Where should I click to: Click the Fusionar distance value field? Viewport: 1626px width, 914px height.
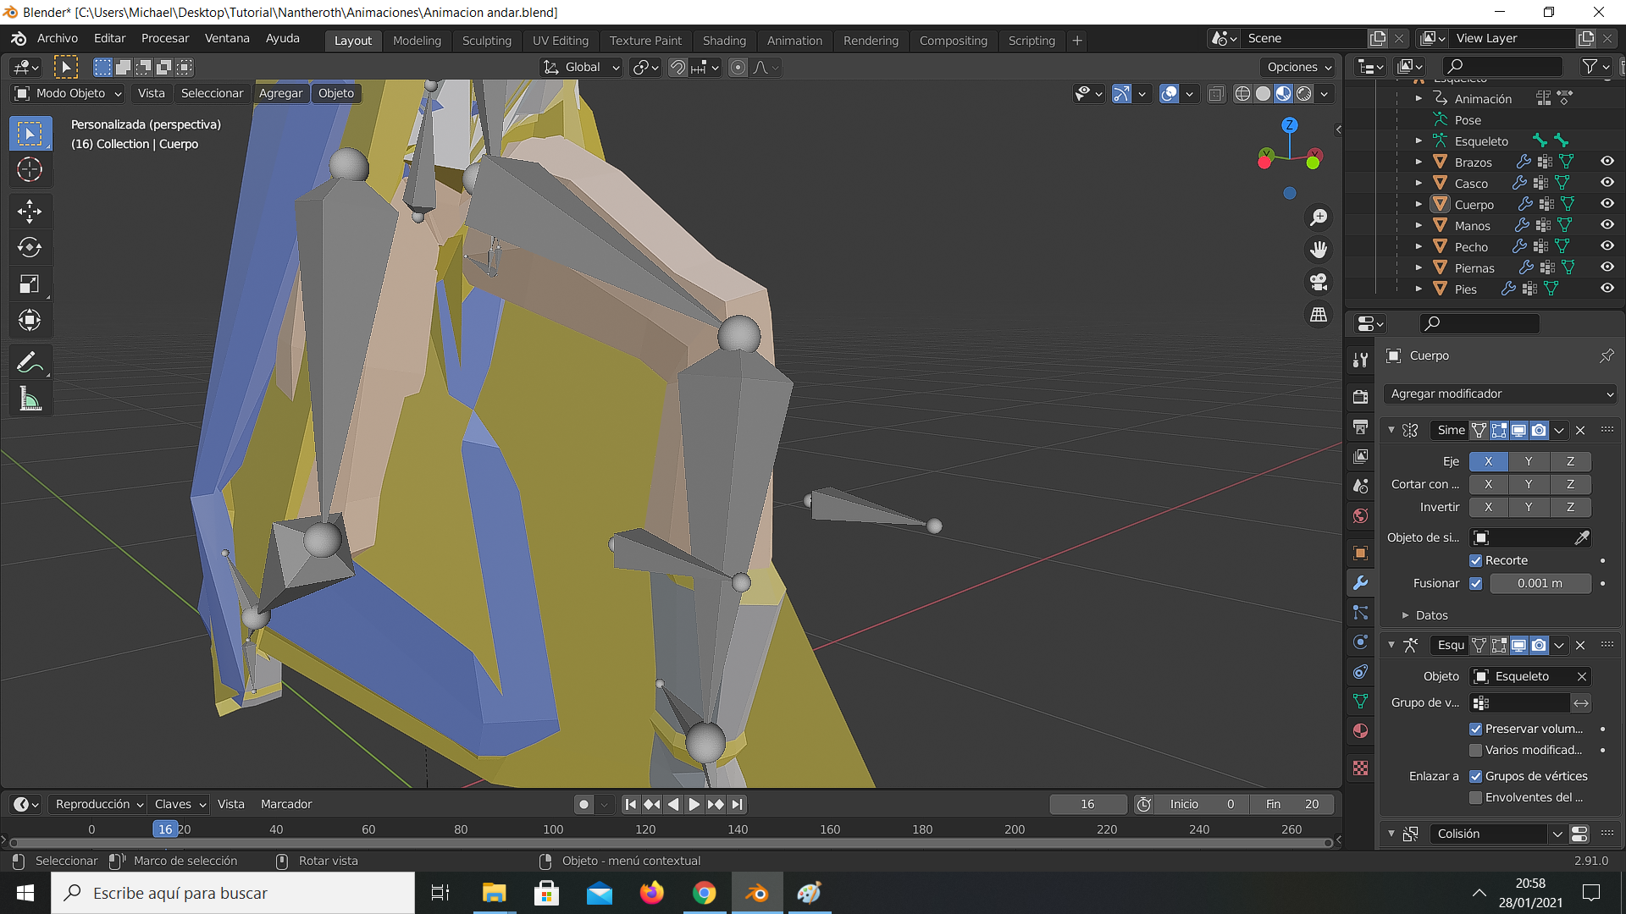(x=1540, y=584)
